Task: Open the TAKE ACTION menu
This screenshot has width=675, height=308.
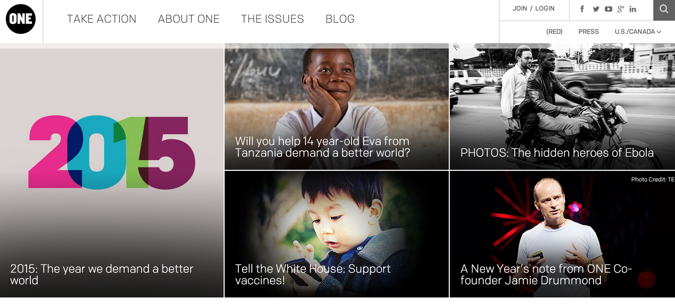Action: coord(102,19)
